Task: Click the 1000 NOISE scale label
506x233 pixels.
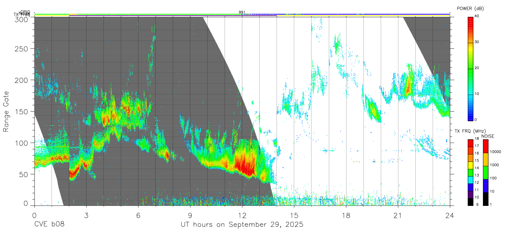Action: point(494,165)
